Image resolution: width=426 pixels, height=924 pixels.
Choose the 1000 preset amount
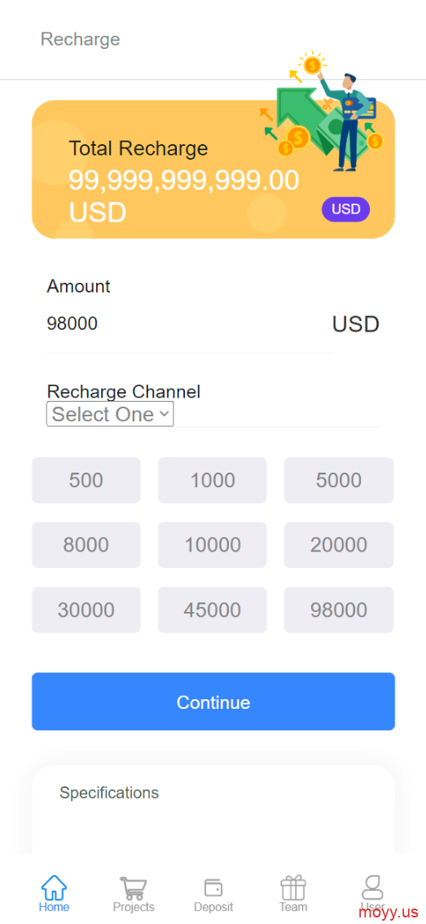(x=212, y=480)
